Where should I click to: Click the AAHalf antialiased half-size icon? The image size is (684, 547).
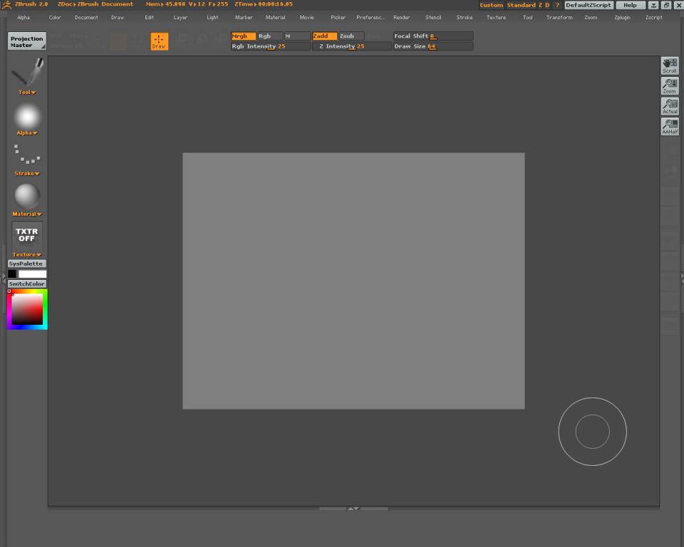(x=670, y=127)
